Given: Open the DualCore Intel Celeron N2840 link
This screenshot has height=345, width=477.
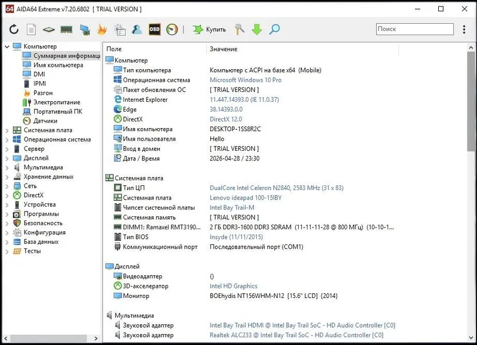Looking at the screenshot, I should (277, 188).
